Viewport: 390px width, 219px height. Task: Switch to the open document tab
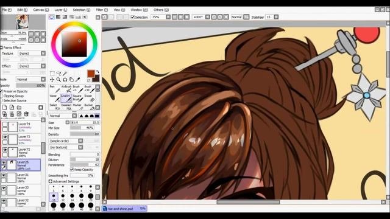(x=124, y=209)
